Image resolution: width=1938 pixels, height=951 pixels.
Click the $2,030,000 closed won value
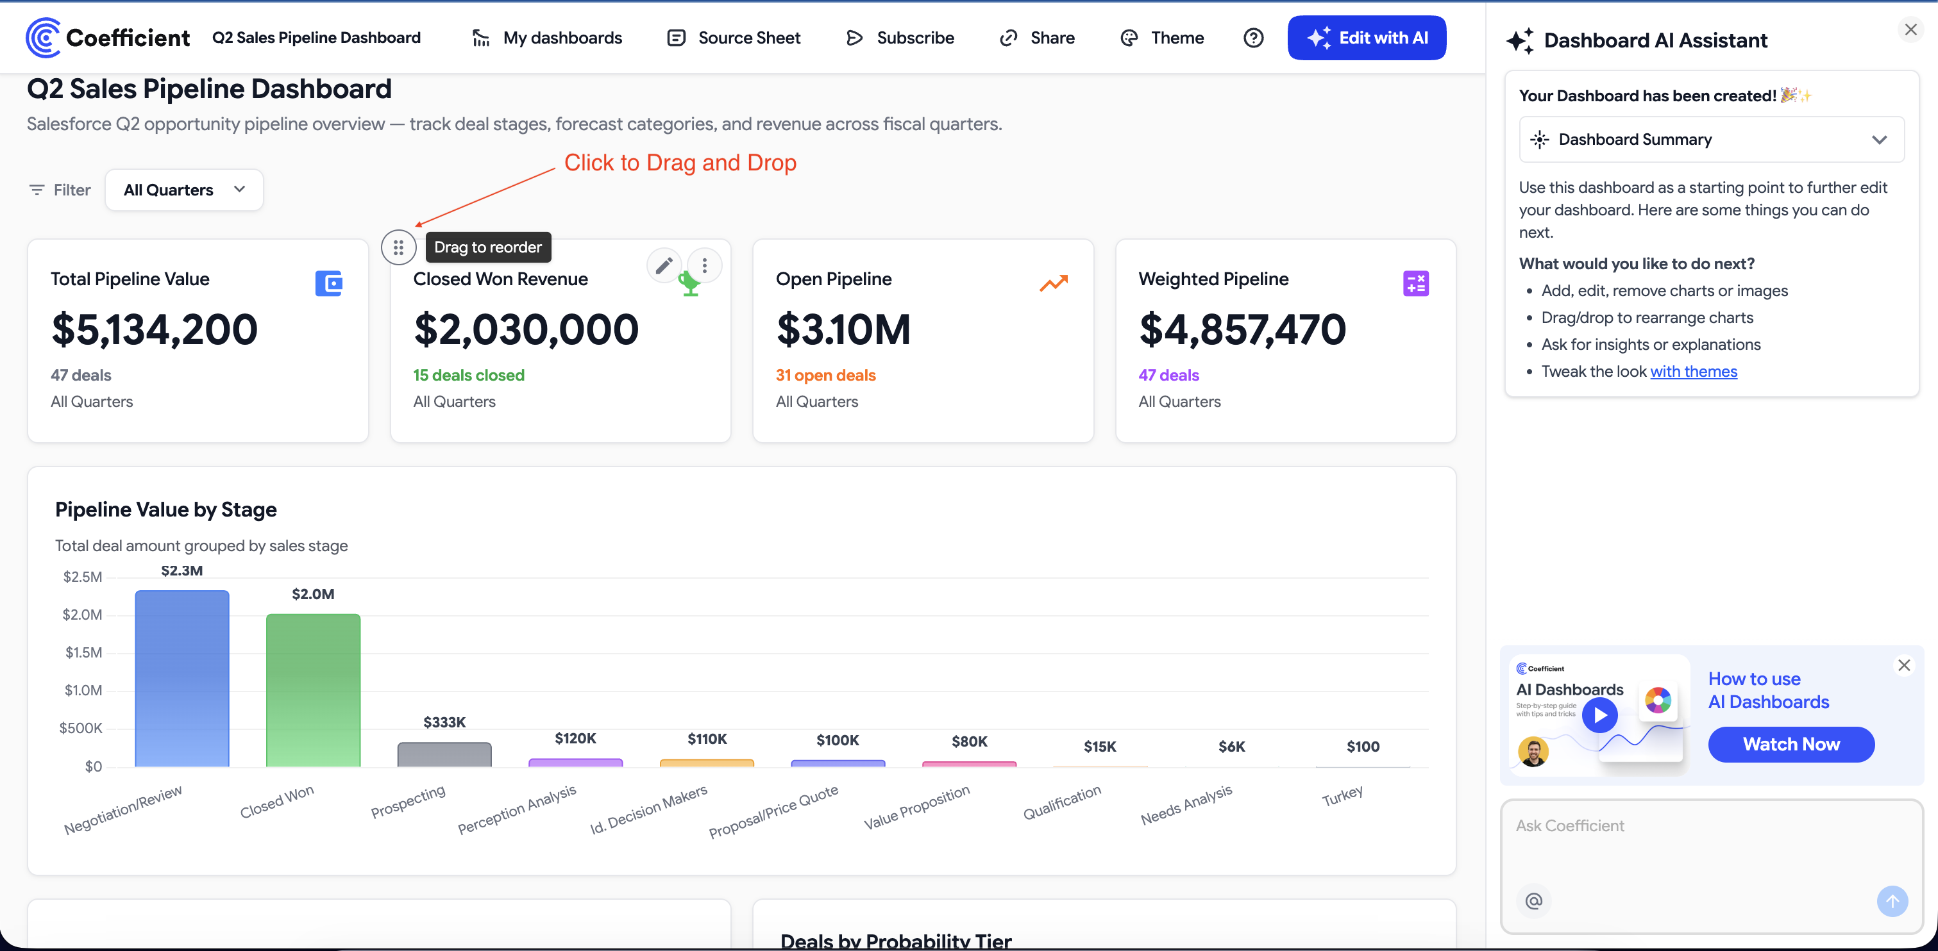click(526, 329)
